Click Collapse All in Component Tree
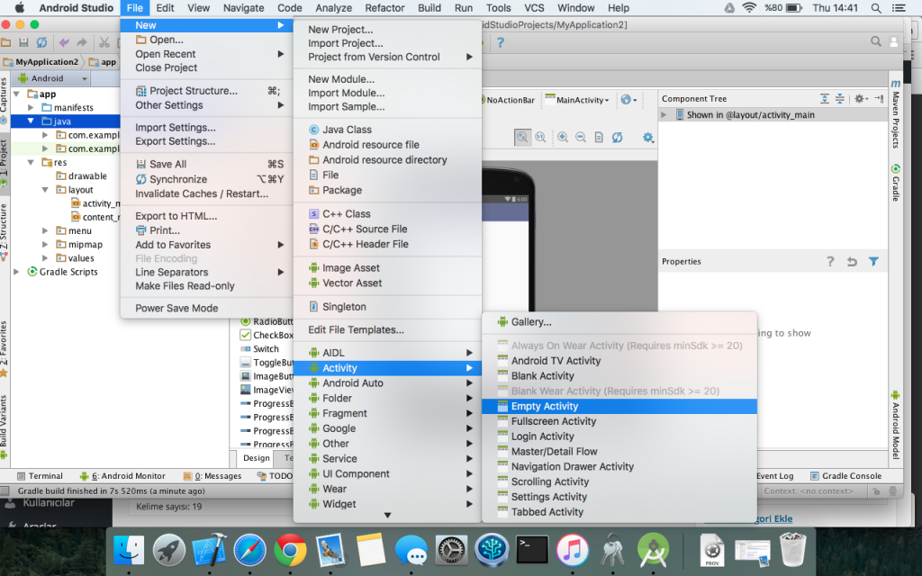922x576 pixels. coord(840,99)
